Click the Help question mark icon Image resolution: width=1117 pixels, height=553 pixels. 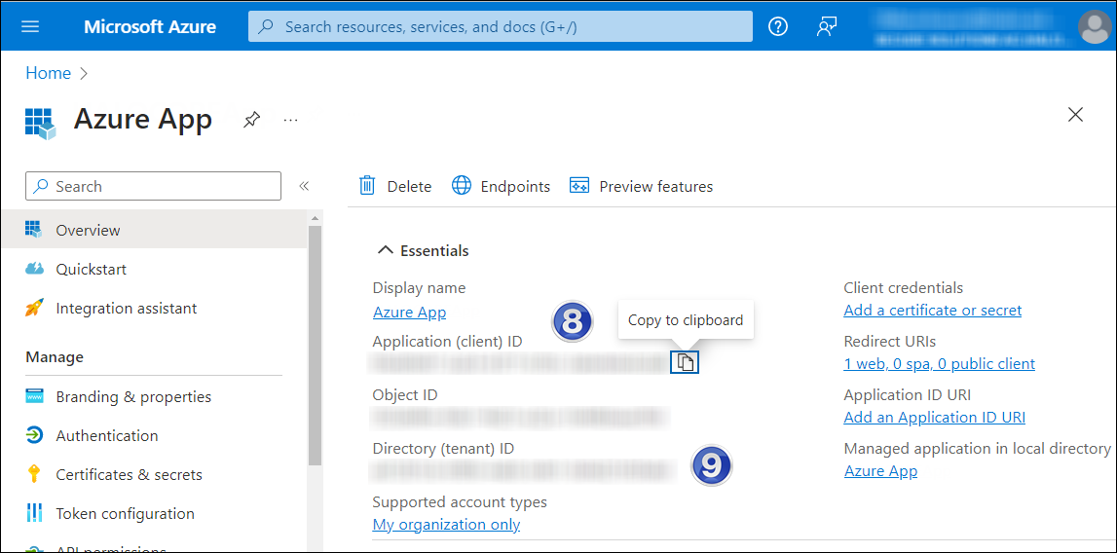click(777, 26)
